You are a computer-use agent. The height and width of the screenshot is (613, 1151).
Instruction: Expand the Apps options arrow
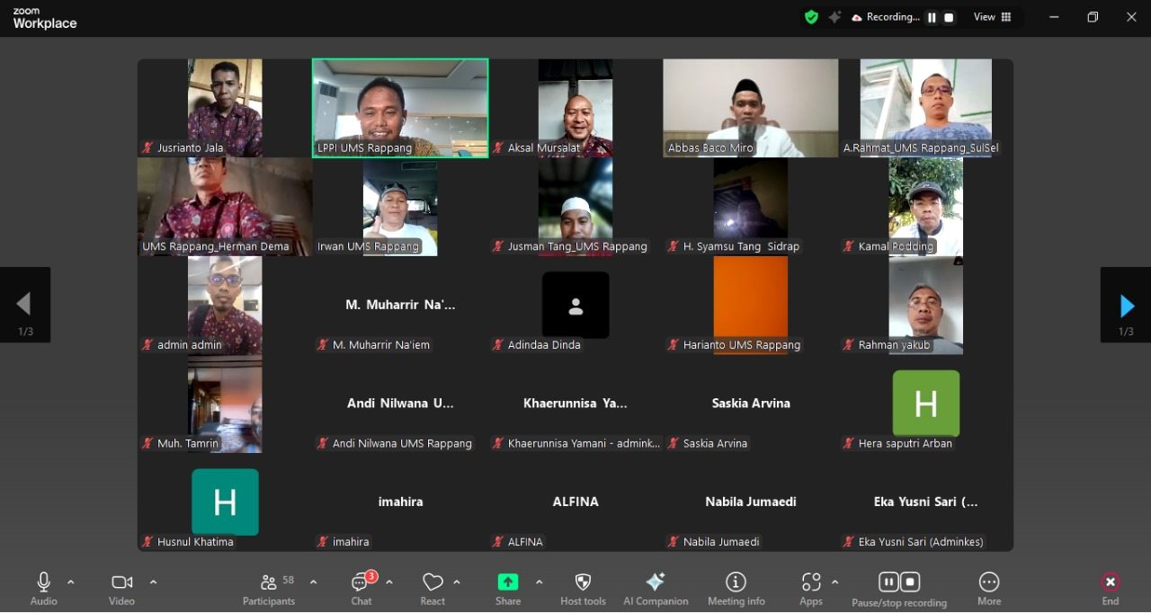pos(834,582)
